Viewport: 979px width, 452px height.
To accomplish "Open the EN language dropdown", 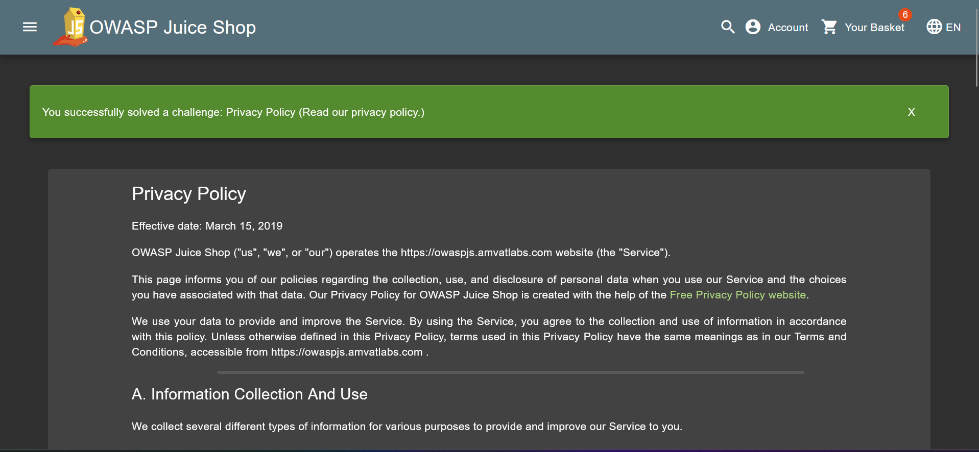I will [953, 28].
